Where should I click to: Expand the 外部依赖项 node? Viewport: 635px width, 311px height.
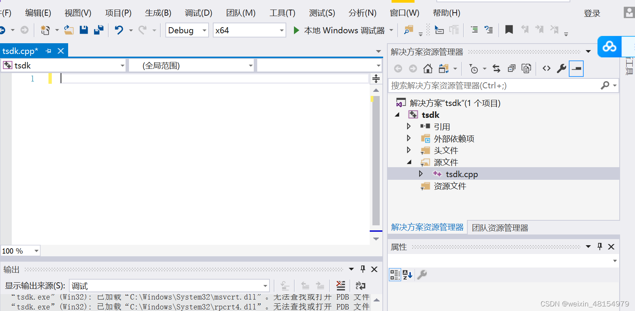click(409, 138)
